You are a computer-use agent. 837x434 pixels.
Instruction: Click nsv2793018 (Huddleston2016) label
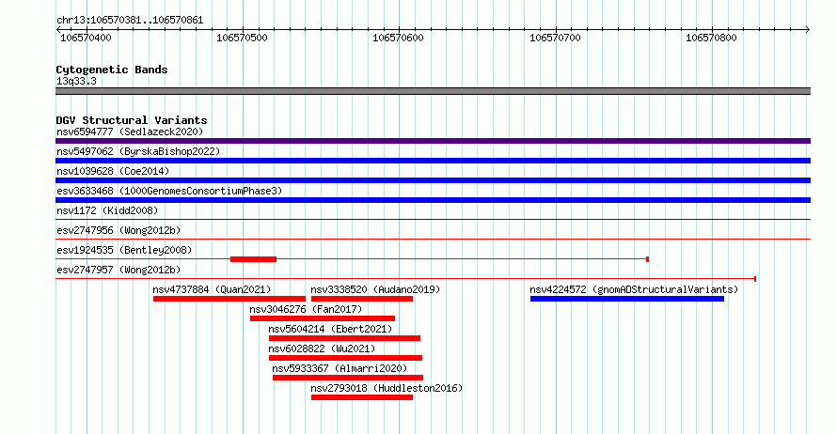pos(387,388)
